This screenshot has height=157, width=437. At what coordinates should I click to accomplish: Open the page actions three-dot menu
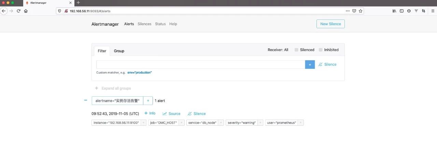[x=348, y=11]
